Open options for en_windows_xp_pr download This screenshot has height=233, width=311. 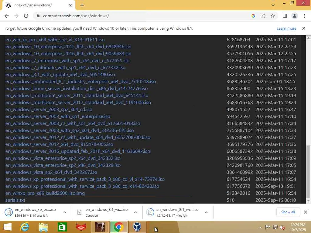pyautogui.click(x=65, y=212)
